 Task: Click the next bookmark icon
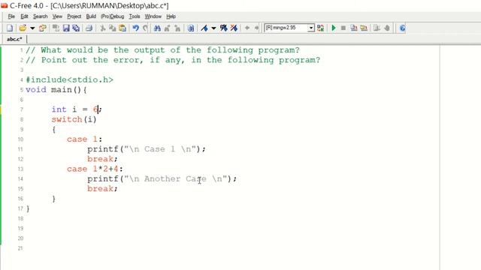[224, 28]
